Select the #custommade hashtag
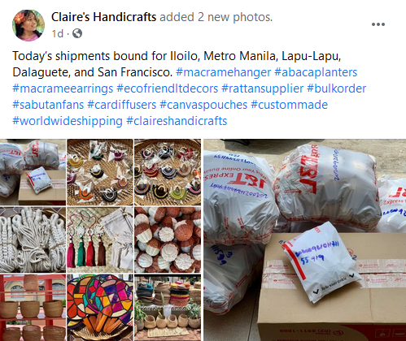The image size is (406, 341). (290, 105)
